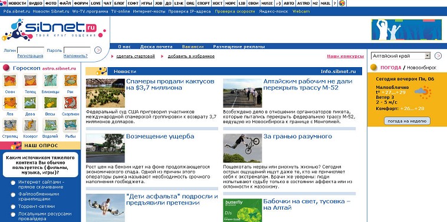
Task: Open the Телец horoscope icon
Action: point(30,81)
